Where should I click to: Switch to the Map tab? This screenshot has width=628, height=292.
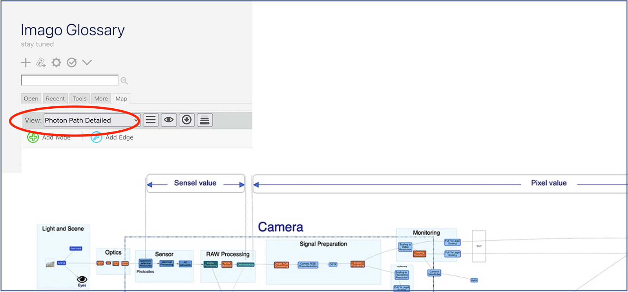point(121,99)
